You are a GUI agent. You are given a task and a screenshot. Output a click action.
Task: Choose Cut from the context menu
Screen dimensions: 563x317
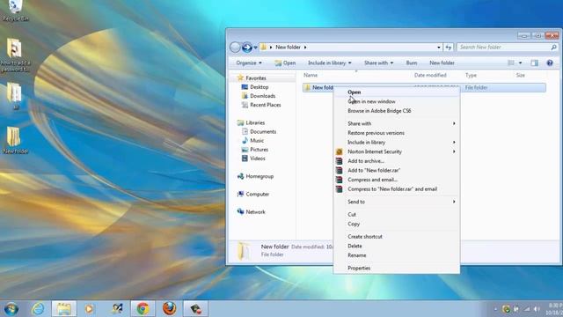pos(397,215)
